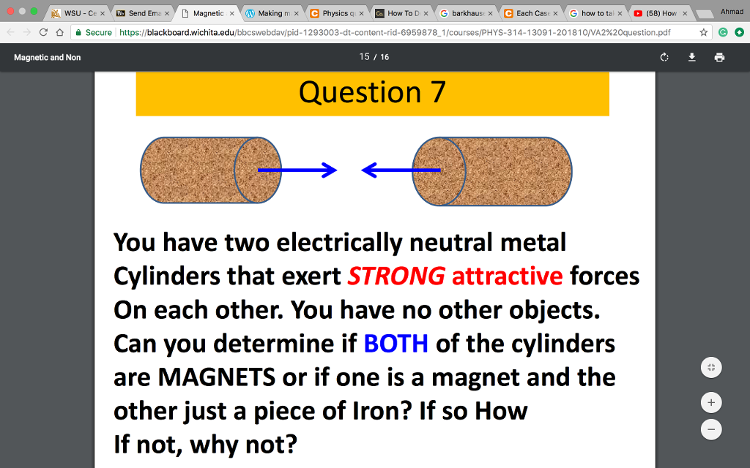Viewport: 750px width, 468px height.
Task: View site info via Secure lock
Action: click(94, 32)
